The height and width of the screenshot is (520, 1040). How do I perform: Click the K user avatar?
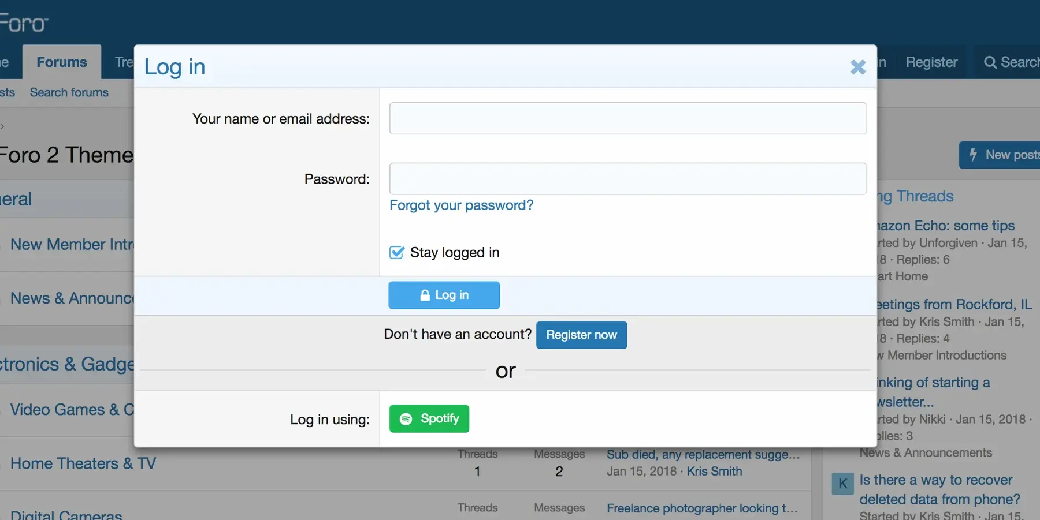tap(842, 484)
